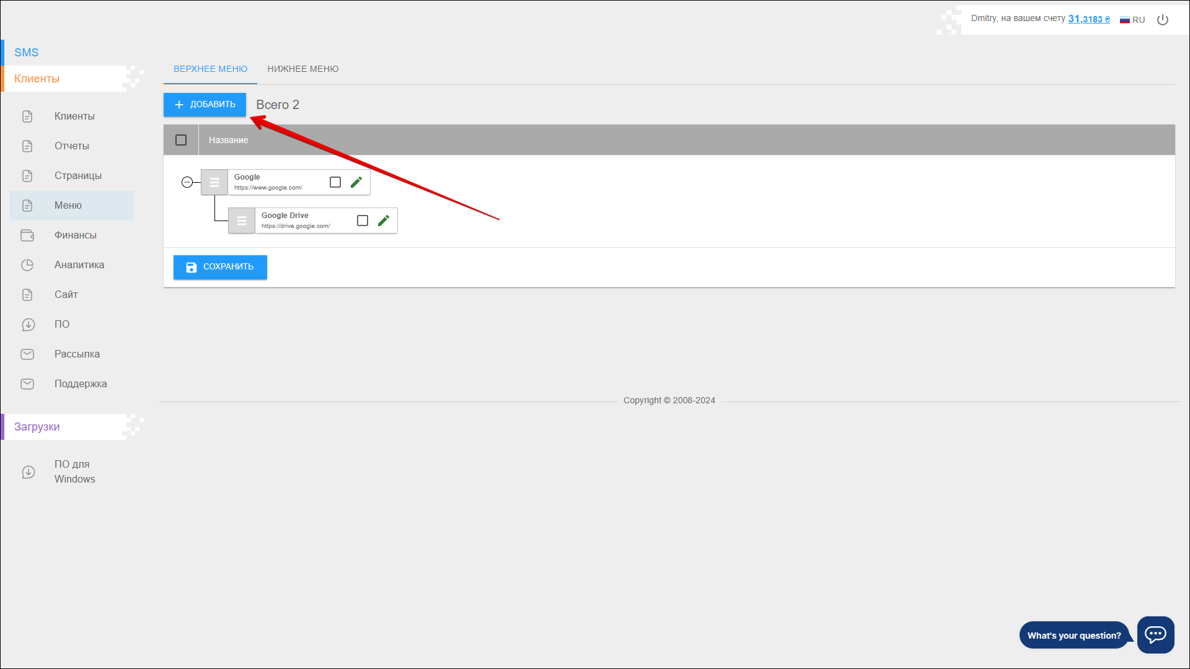Screen dimensions: 1190x669
Task: Open the Рассылка mail item
Action: 77,354
